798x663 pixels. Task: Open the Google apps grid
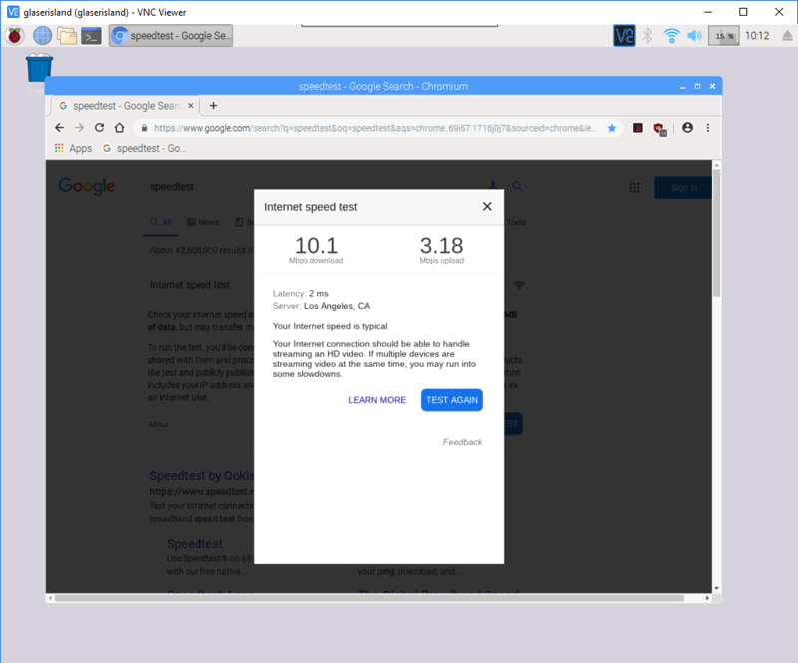(x=635, y=187)
